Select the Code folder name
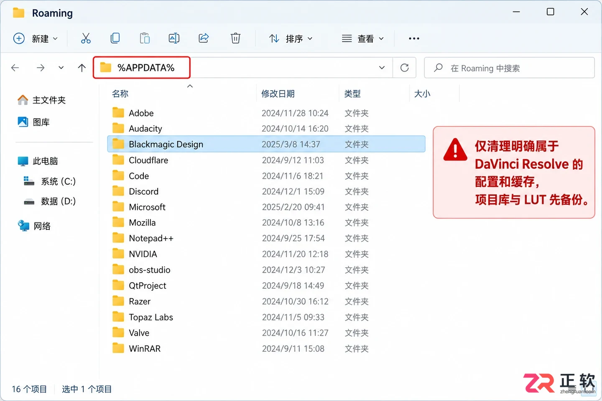The height and width of the screenshot is (401, 602). [139, 176]
